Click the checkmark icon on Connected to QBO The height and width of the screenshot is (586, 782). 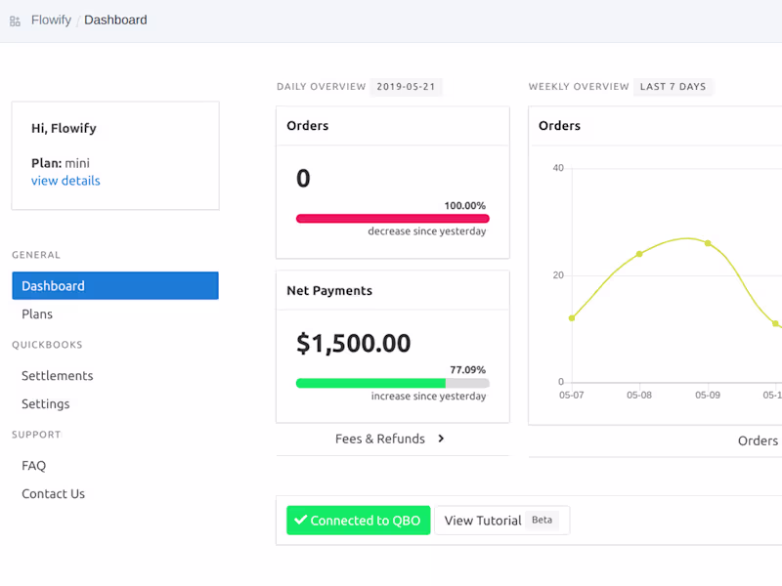(301, 521)
